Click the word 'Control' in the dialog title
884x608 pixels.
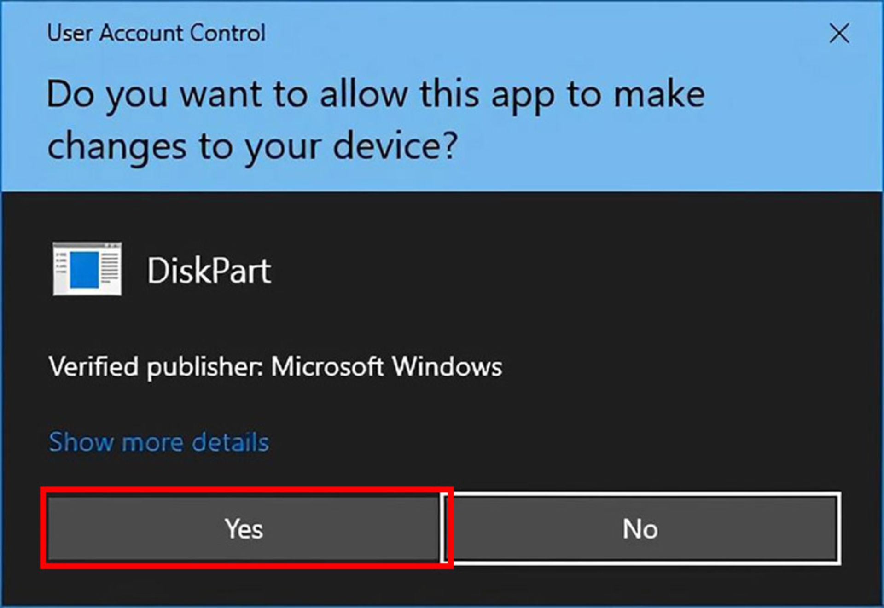[x=227, y=33]
